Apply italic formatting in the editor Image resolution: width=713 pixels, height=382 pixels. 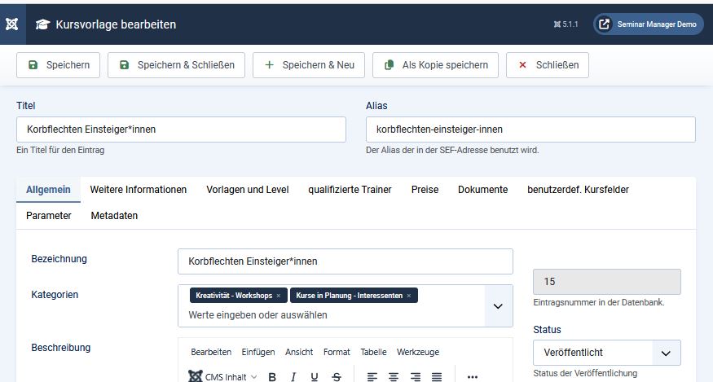click(x=293, y=376)
